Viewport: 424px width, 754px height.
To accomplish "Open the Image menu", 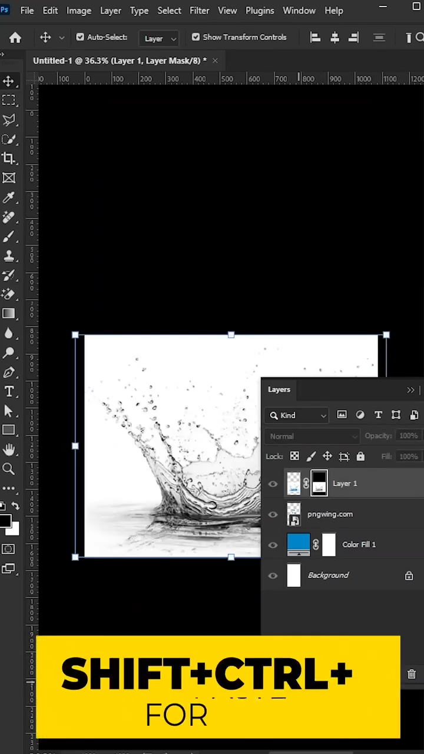I will 78,11.
